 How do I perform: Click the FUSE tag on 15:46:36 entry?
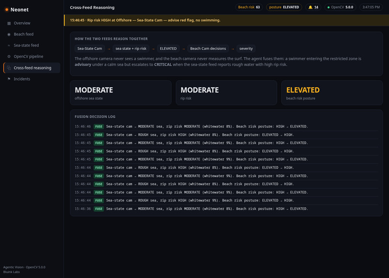pos(99,209)
